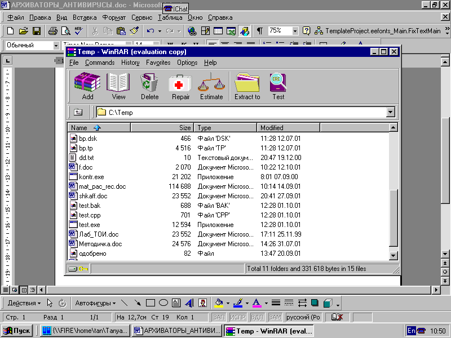The width and height of the screenshot is (451, 338).
Task: Click the New document icon in Word
Action: tap(10, 31)
